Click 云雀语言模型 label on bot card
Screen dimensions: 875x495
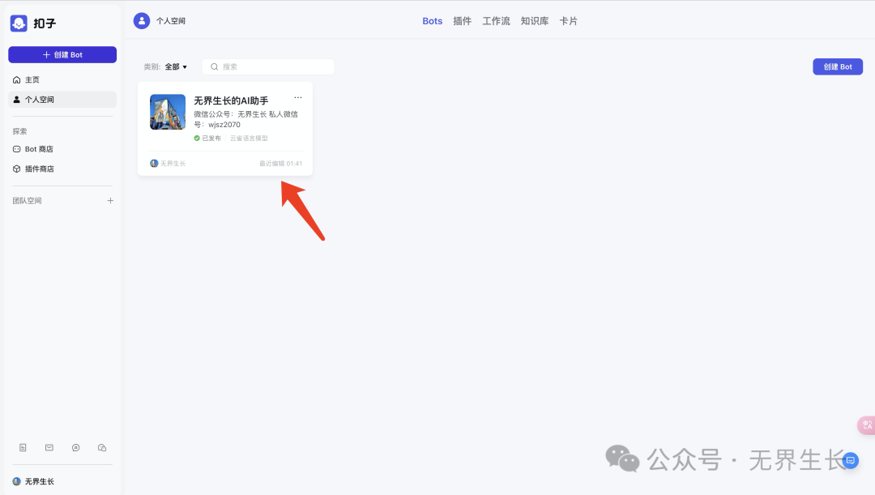tap(249, 139)
